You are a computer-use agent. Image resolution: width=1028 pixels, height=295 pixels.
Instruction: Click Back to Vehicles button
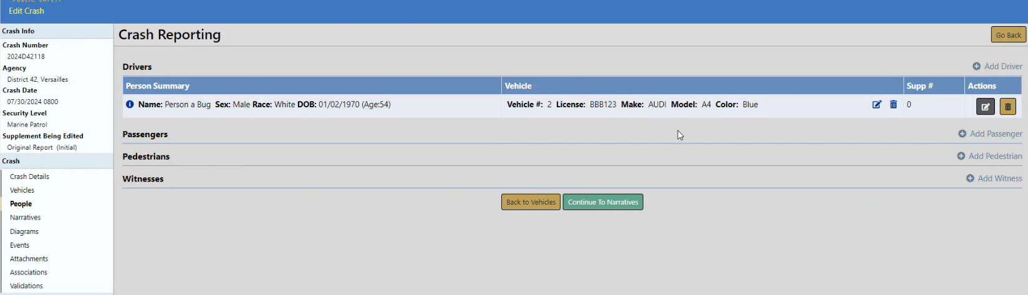pyautogui.click(x=531, y=202)
